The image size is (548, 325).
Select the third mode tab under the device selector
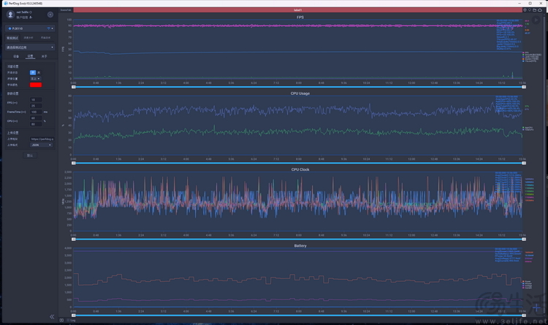45,38
